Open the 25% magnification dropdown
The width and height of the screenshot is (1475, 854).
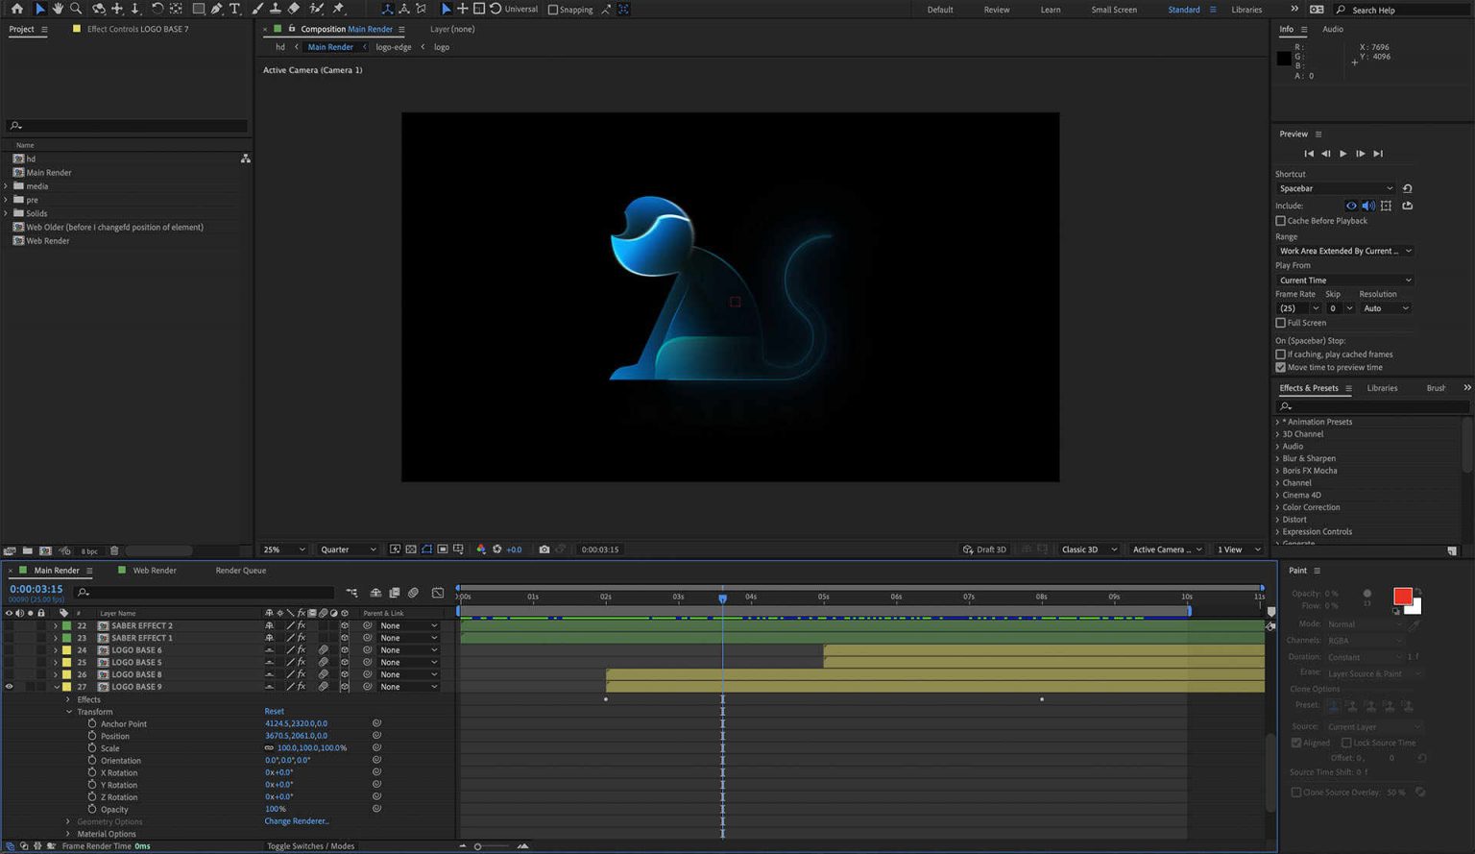[283, 549]
